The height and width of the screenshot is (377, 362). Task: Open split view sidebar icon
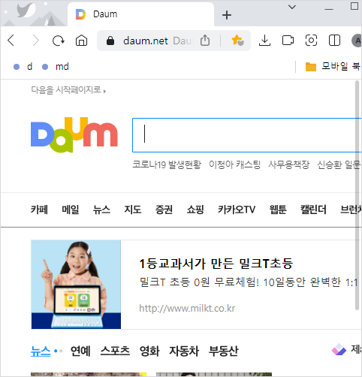pyautogui.click(x=334, y=41)
